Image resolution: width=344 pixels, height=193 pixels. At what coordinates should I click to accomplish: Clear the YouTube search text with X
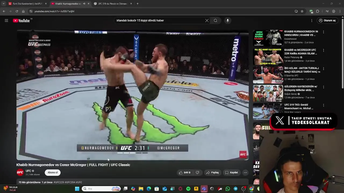[207, 21]
